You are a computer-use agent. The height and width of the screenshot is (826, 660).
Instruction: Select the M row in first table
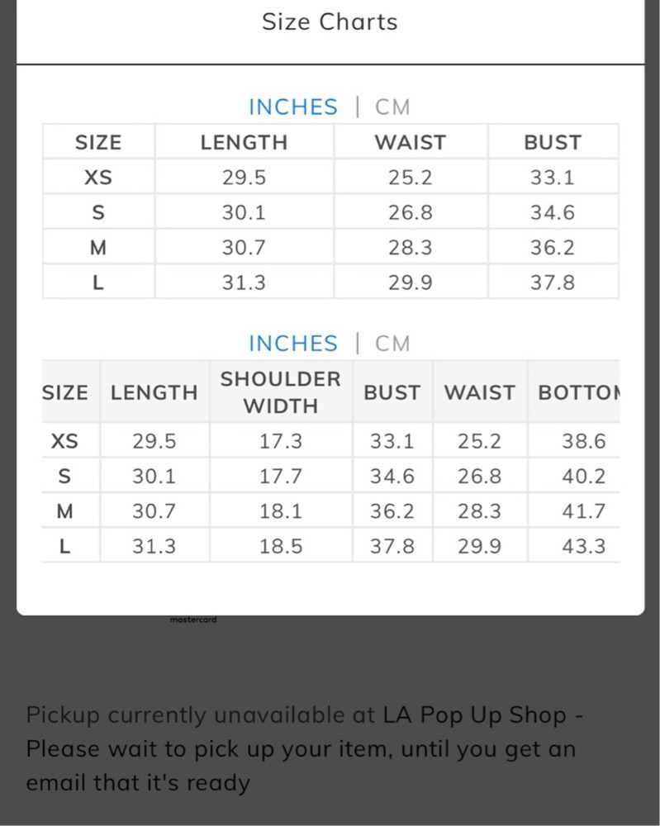330,247
